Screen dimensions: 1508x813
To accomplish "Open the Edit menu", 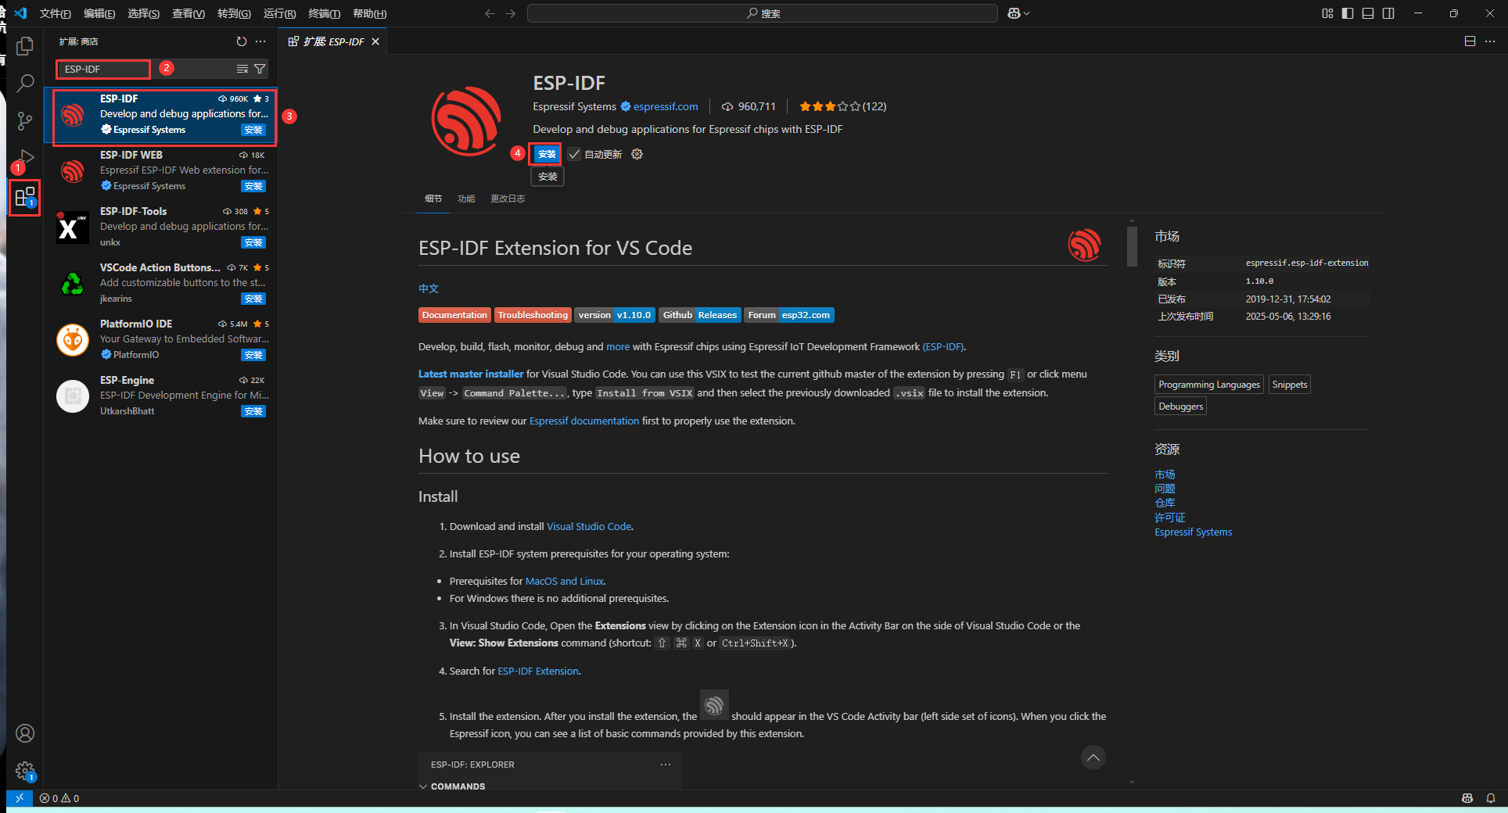I will tap(99, 13).
